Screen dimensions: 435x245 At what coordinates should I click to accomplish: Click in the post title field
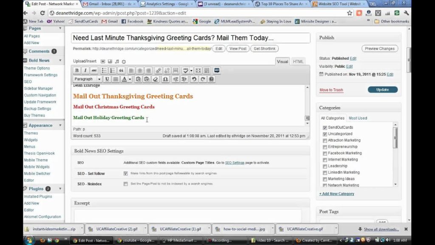(190, 38)
